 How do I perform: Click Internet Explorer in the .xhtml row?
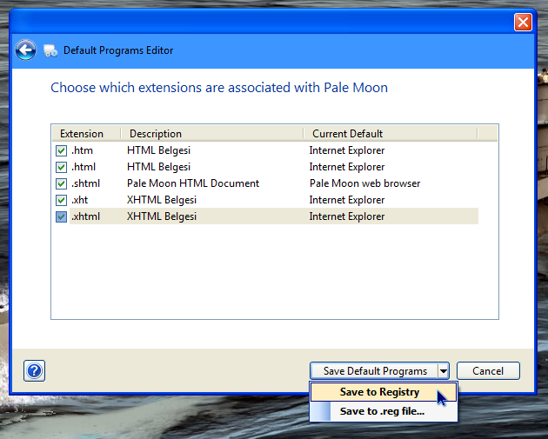click(347, 216)
